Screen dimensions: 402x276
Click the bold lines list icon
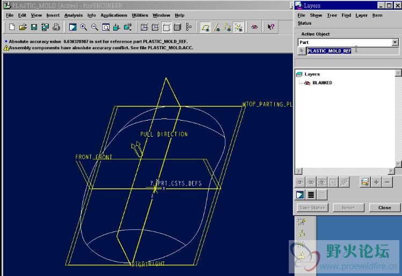pyautogui.click(x=311, y=195)
